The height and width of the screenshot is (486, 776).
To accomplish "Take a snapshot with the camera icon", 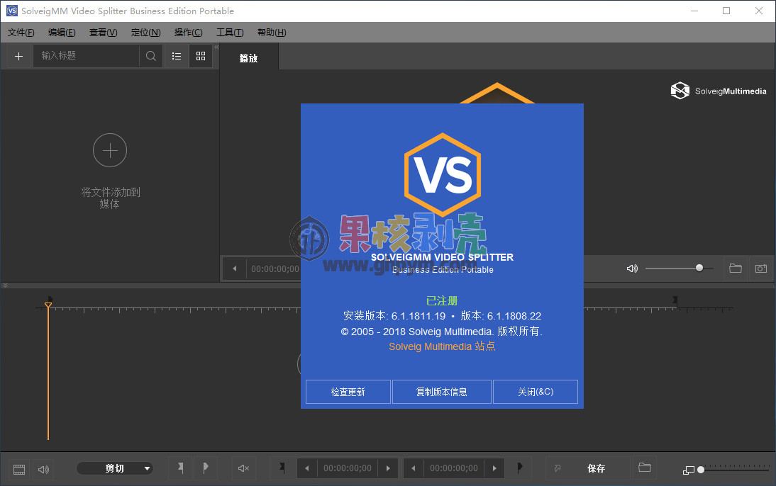I will tap(760, 269).
